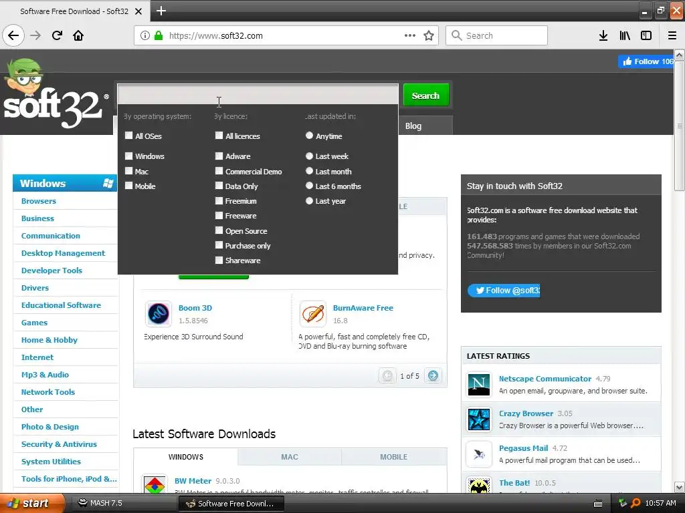Select the Anytime radio button
The height and width of the screenshot is (513, 685).
click(309, 136)
